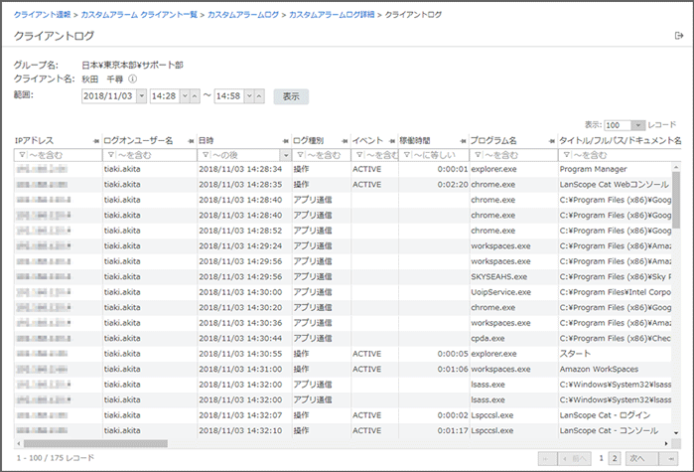Click the arrow icon on ログオンユーザー名 header
Viewport: 694px width, 472px height.
tap(191, 141)
